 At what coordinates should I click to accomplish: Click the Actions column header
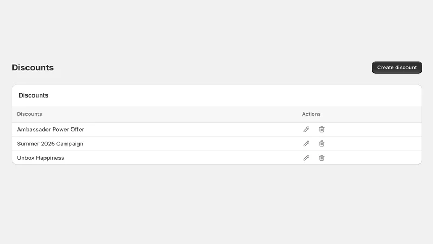click(x=311, y=114)
